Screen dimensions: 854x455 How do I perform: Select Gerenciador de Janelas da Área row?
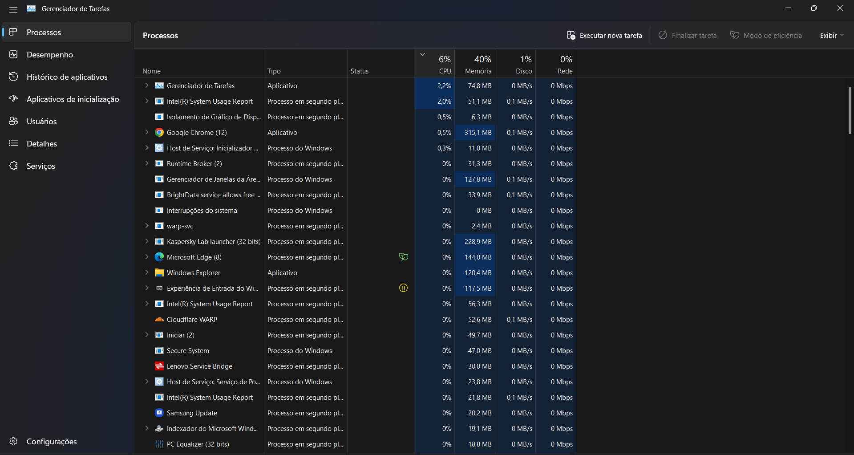point(356,179)
